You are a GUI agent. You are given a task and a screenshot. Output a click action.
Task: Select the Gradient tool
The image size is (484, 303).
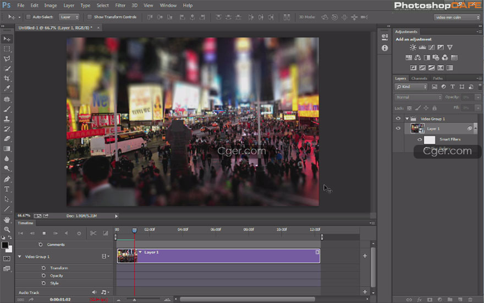pos(7,149)
